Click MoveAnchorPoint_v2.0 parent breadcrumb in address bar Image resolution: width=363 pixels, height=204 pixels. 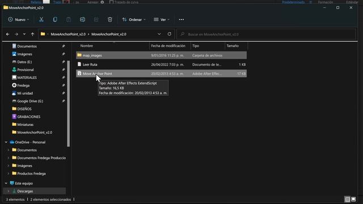click(x=68, y=34)
